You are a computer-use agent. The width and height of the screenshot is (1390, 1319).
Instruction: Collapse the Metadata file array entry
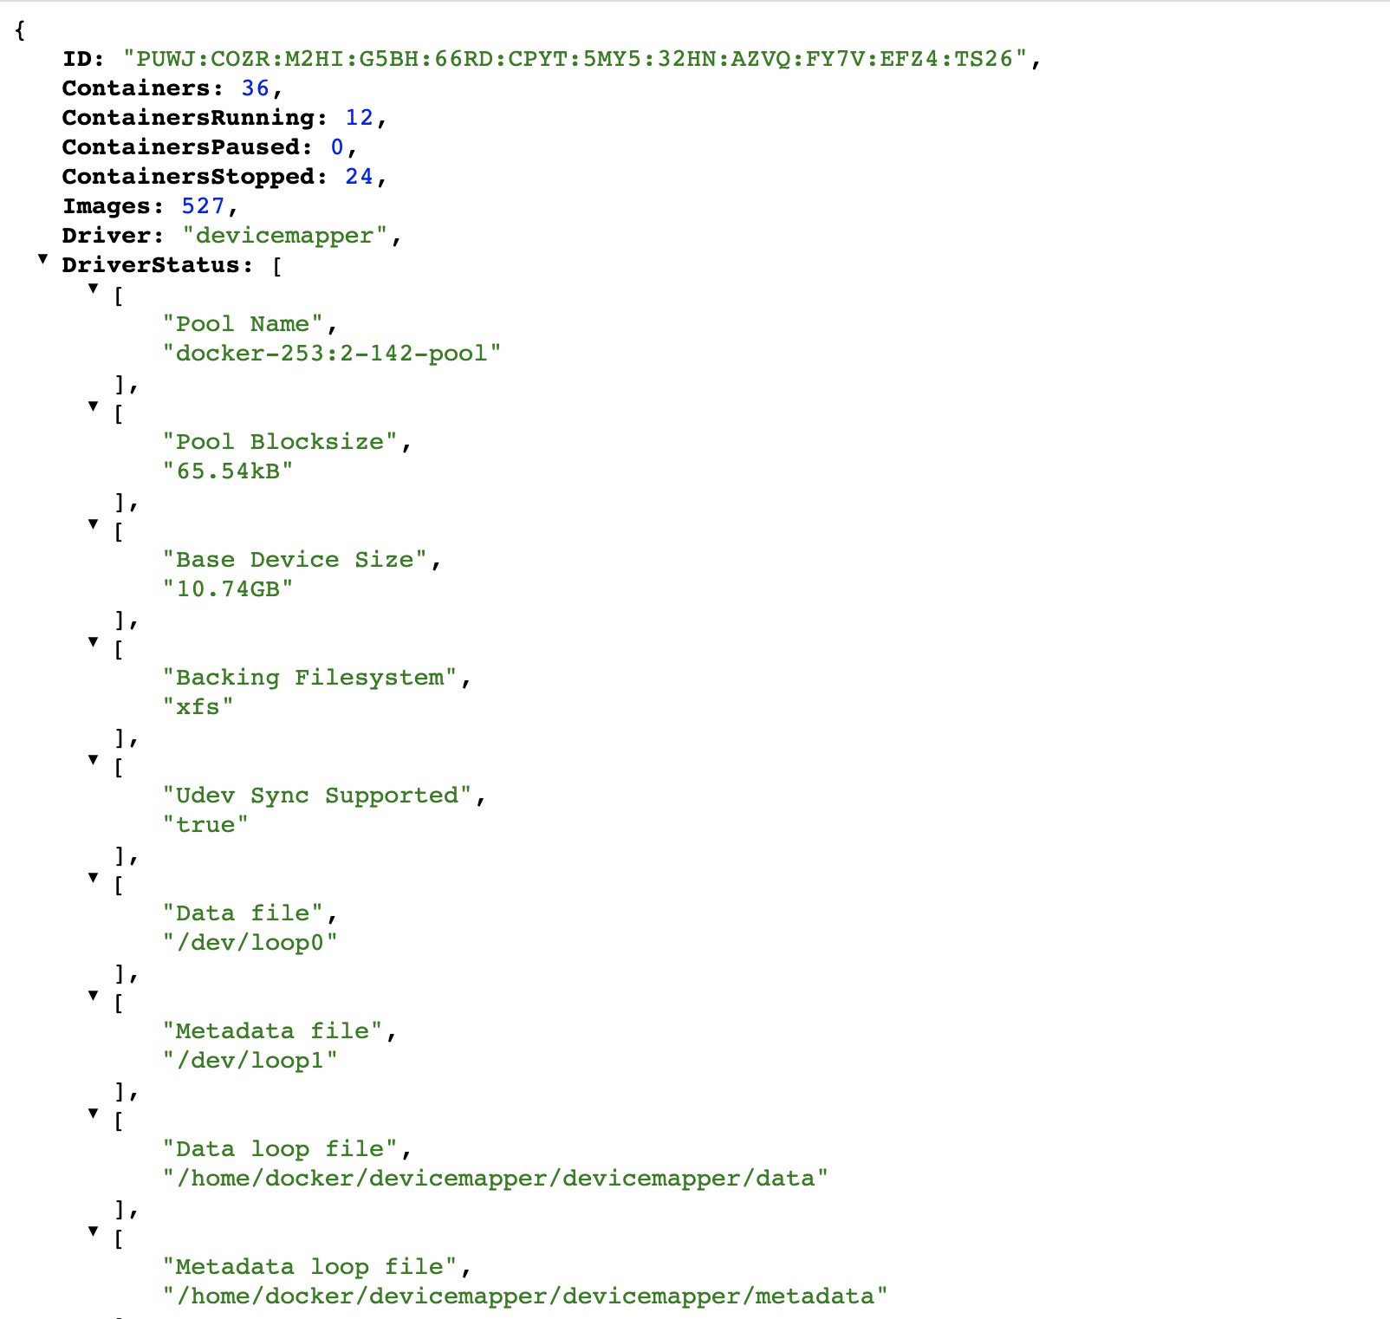(94, 995)
